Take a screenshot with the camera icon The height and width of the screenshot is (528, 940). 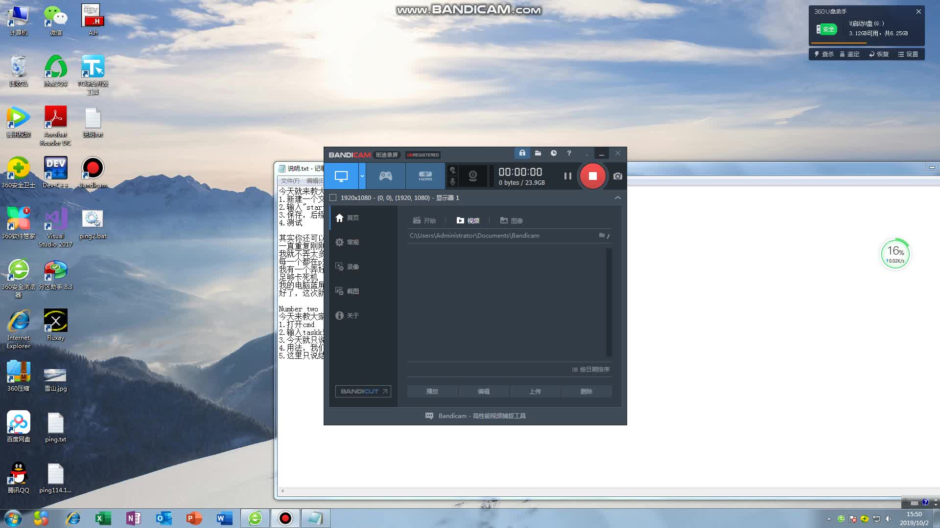[x=618, y=176]
